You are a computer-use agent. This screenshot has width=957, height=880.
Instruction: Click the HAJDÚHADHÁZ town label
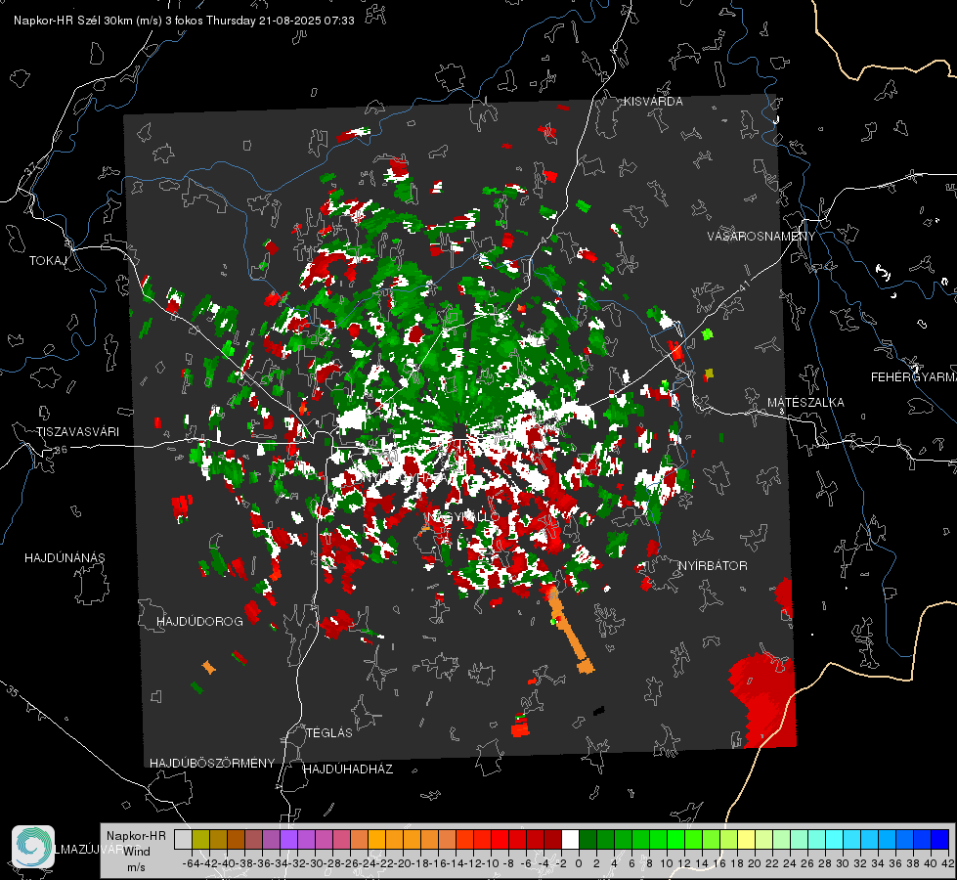[x=348, y=770]
